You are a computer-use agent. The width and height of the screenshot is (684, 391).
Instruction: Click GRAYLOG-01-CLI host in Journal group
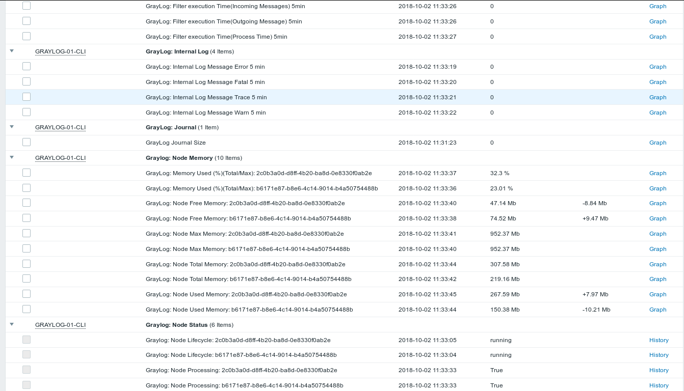click(60, 127)
